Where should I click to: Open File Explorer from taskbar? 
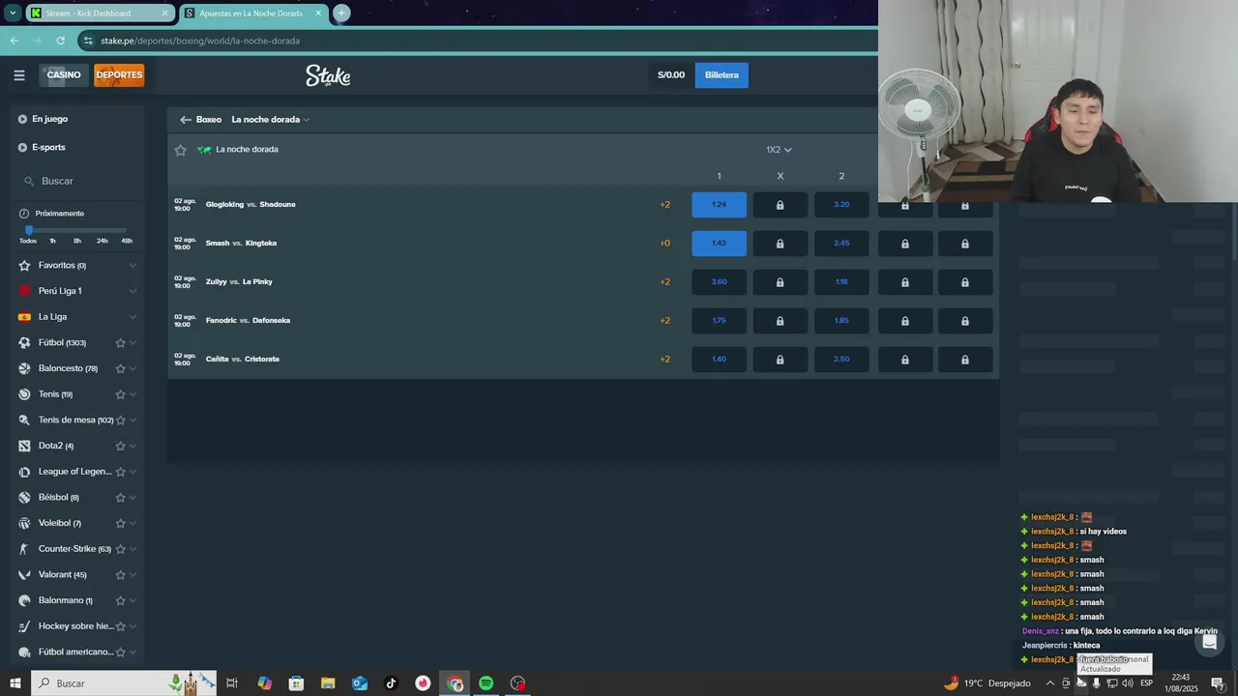point(328,683)
